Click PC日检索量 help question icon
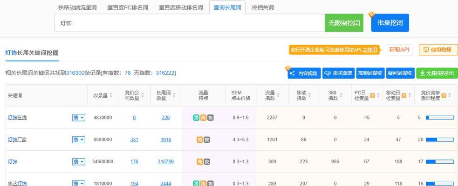This screenshot has height=186, width=458. (x=372, y=95)
